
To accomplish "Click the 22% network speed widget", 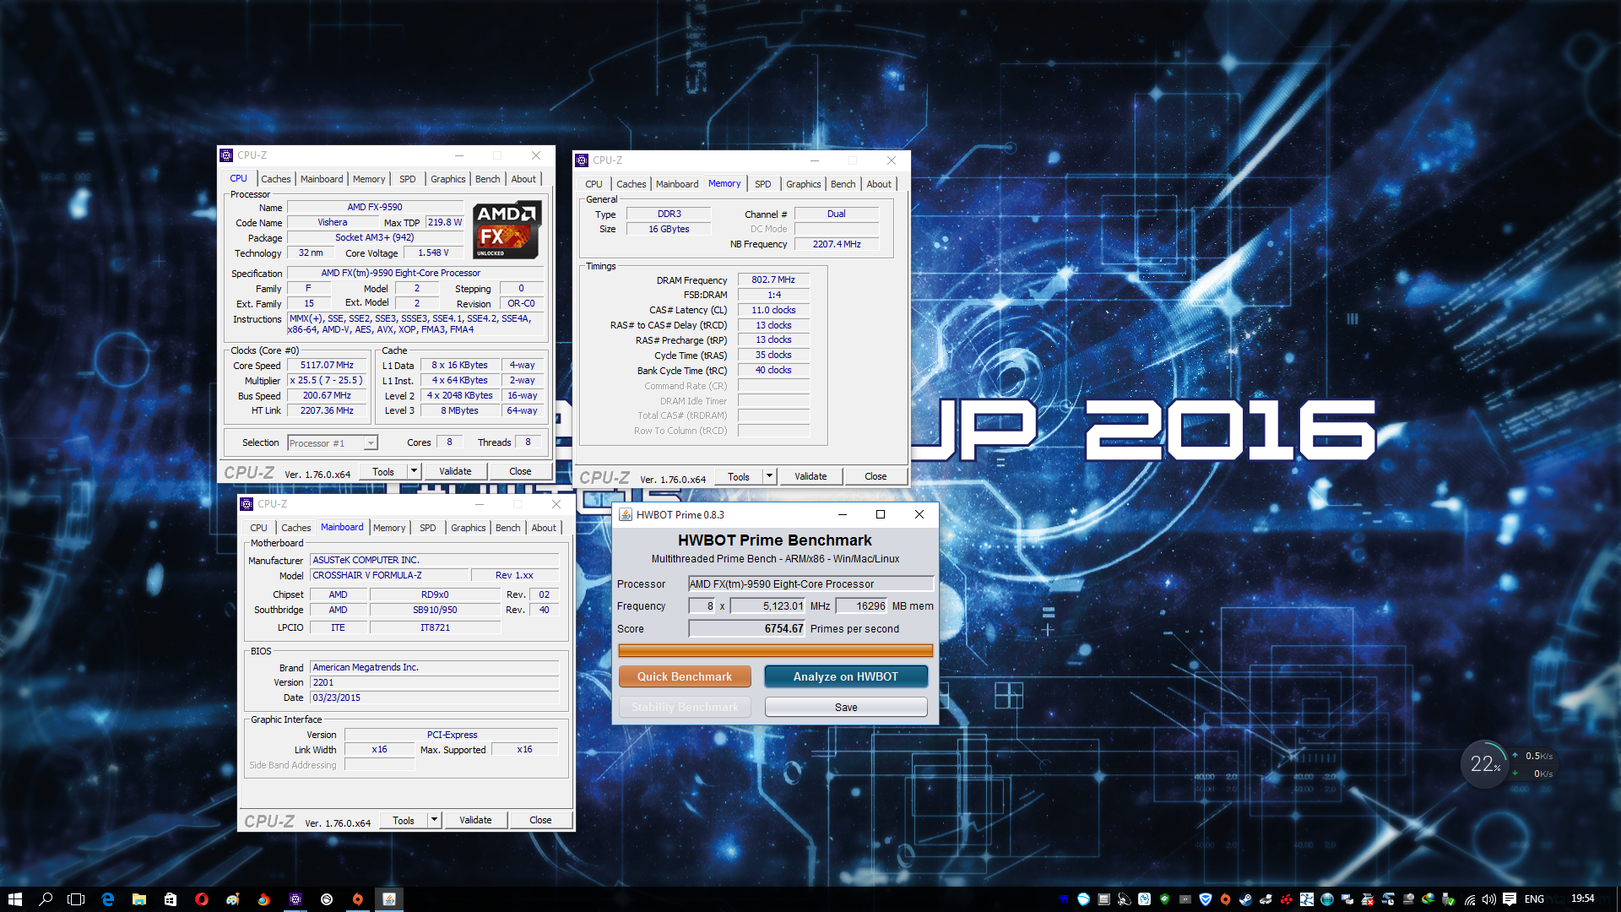I will pyautogui.click(x=1484, y=764).
